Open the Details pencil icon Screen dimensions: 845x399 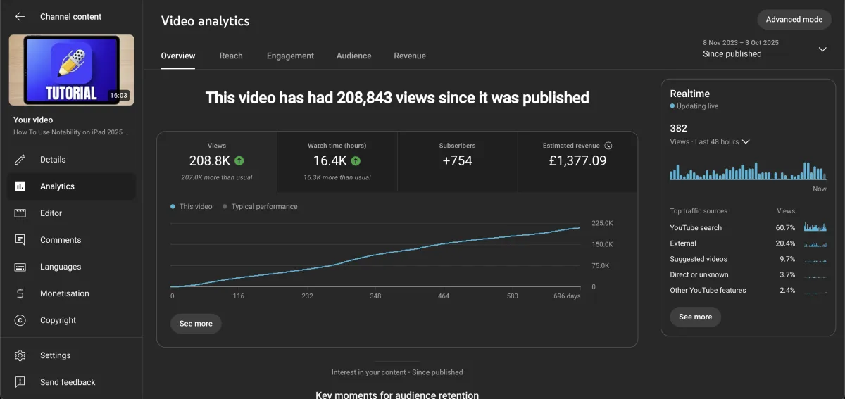point(20,160)
